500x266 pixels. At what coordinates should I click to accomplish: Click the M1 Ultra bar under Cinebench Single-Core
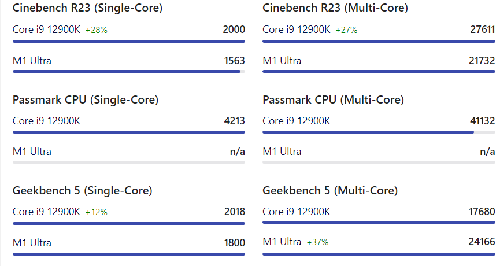coord(126,72)
